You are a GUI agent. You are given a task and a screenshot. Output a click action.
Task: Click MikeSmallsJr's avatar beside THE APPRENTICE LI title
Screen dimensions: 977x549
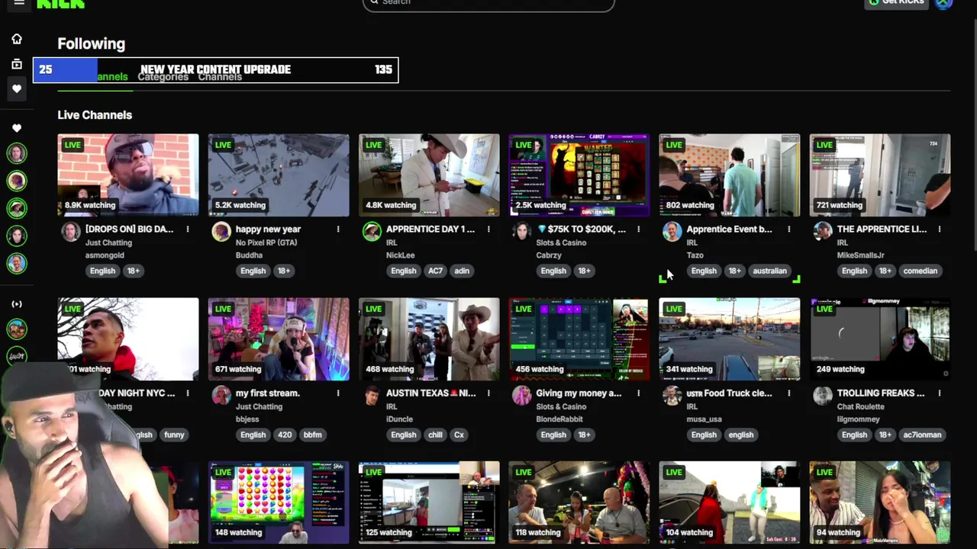coord(823,232)
